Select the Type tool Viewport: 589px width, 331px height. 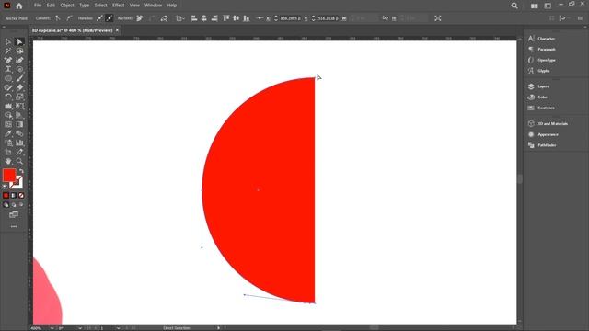click(8, 70)
